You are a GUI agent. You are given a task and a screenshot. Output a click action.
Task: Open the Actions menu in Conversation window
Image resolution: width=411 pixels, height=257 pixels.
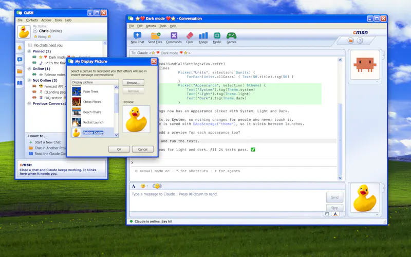point(151,26)
